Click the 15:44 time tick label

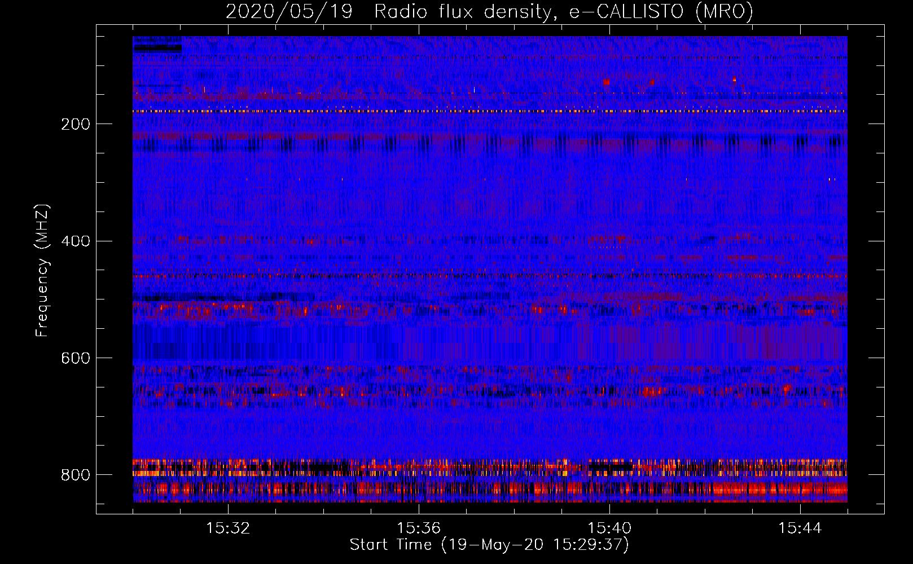click(800, 528)
